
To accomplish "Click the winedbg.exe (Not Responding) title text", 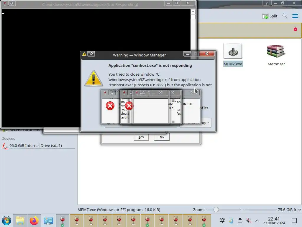I will point(90,4).
